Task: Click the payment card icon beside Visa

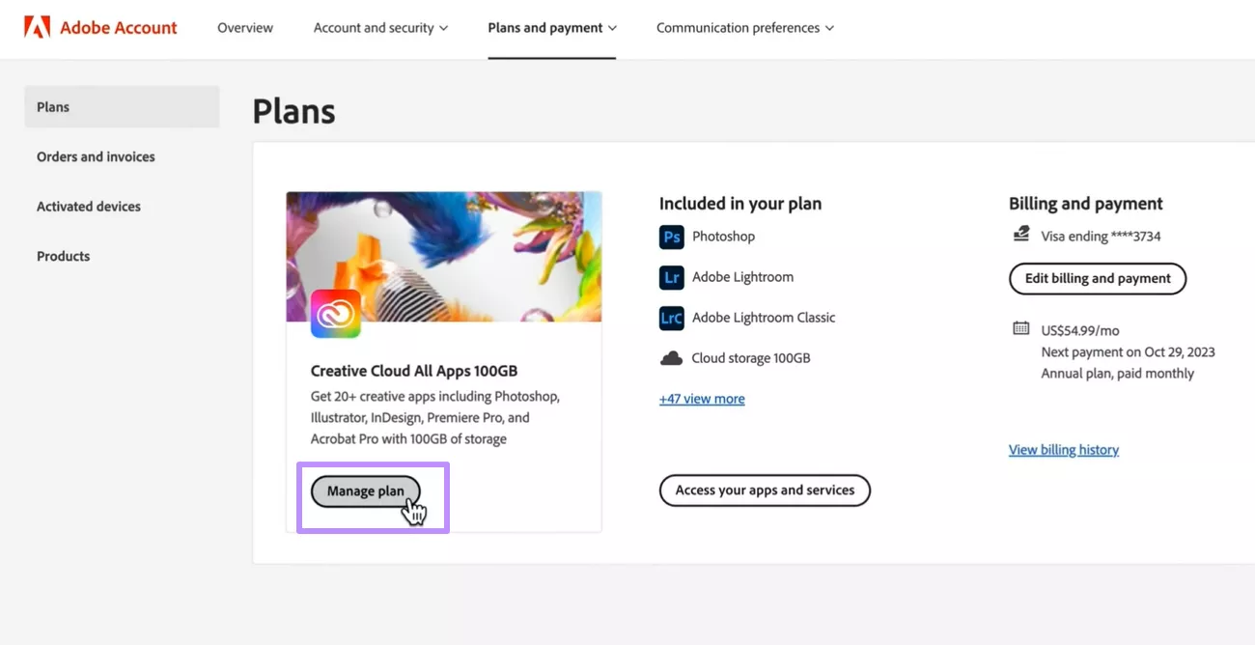Action: pyautogui.click(x=1021, y=235)
